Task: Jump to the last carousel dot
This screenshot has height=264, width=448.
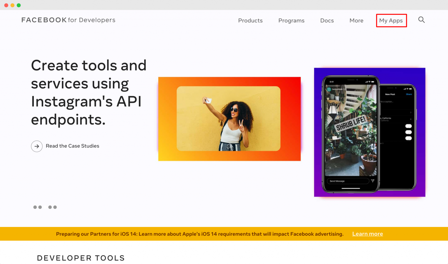Action: pos(55,207)
